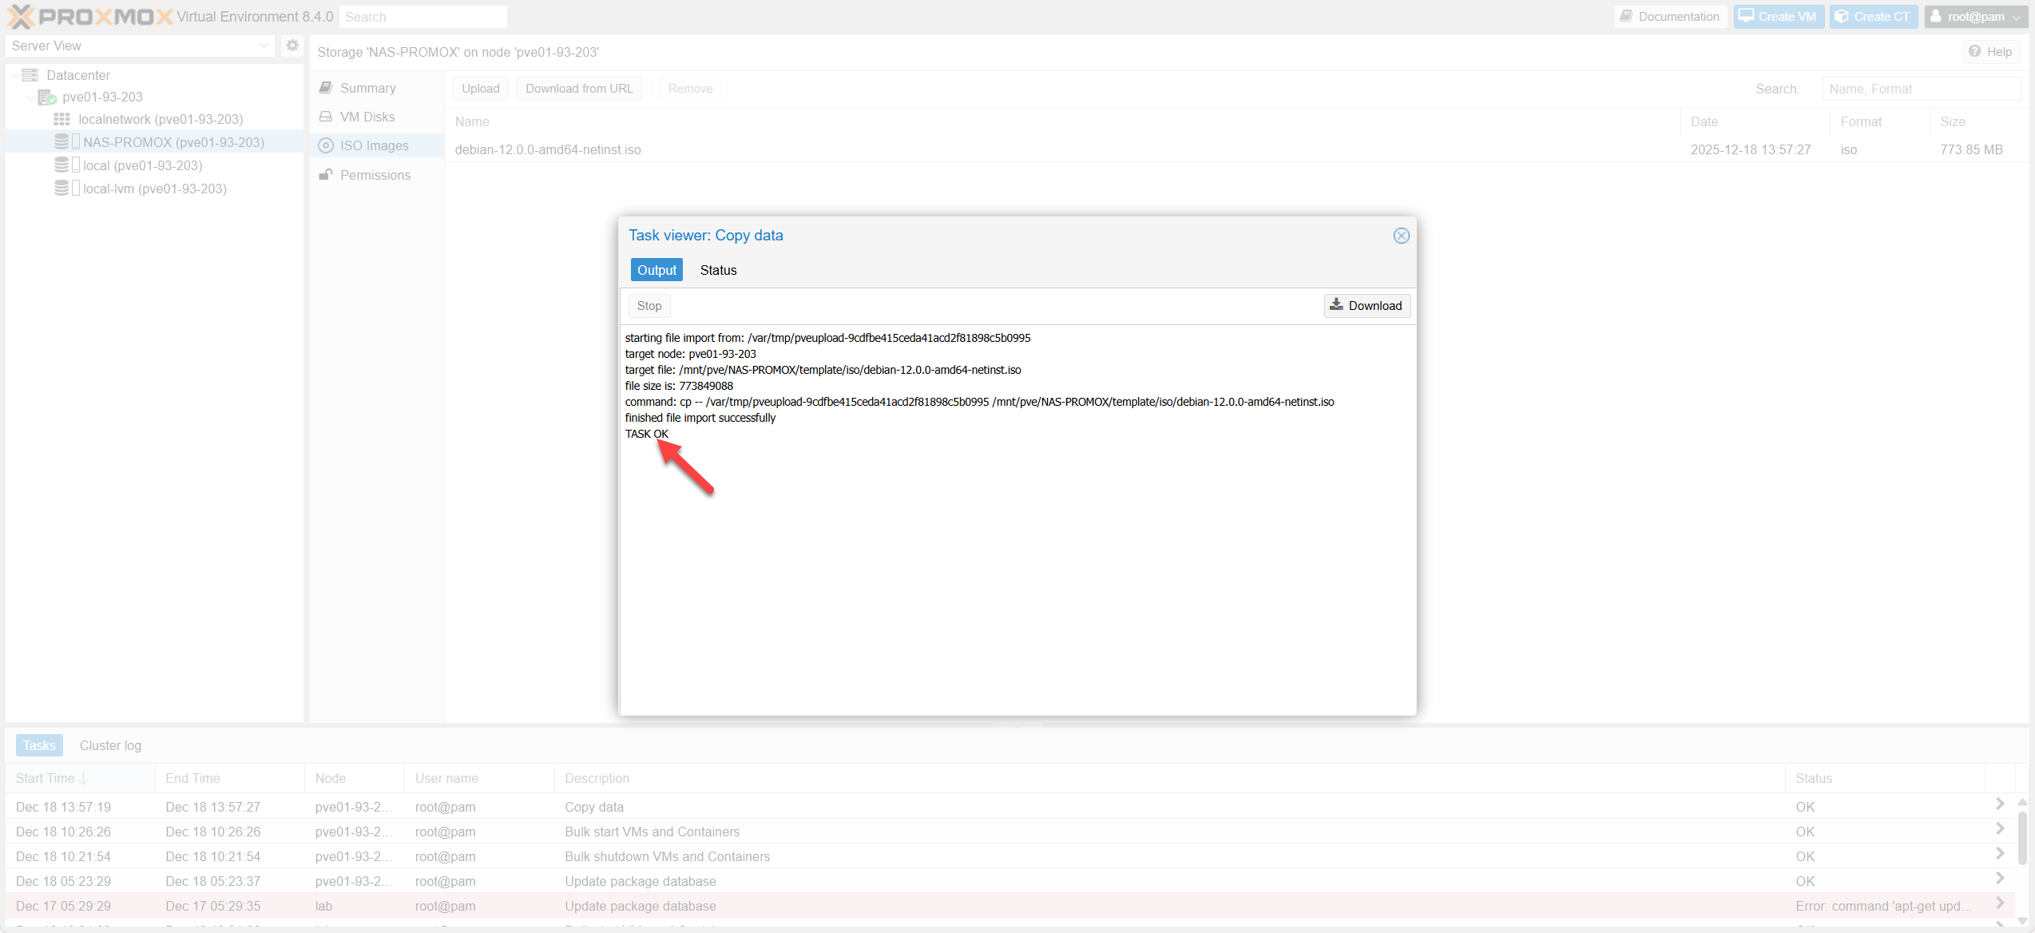Click the Help question icon

(x=1975, y=52)
